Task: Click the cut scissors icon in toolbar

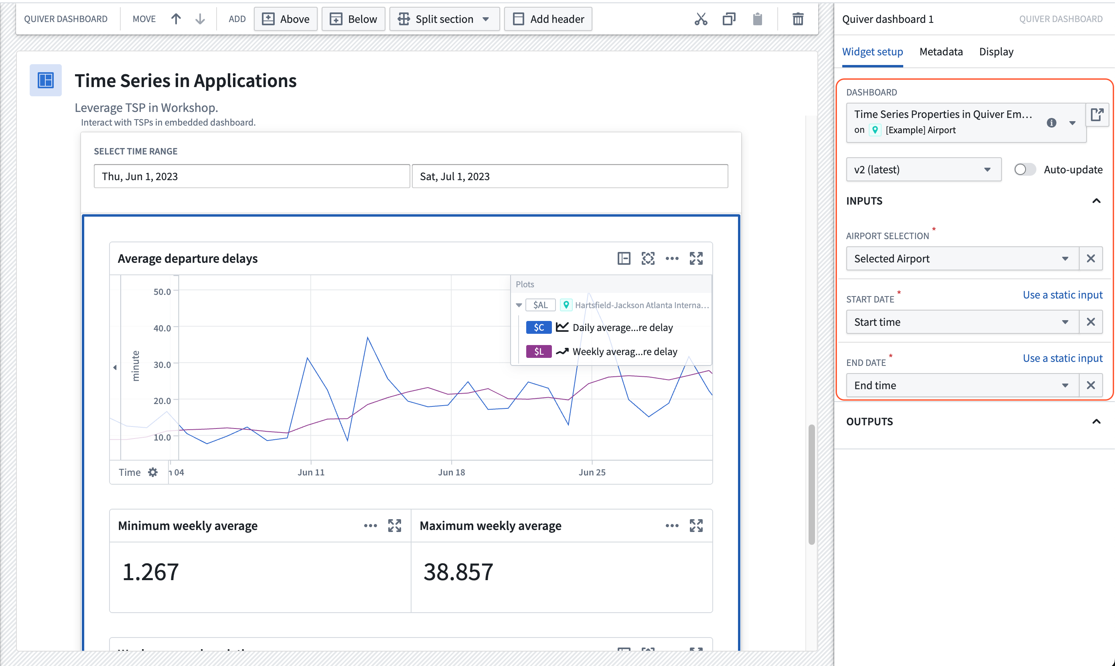Action: [x=701, y=19]
